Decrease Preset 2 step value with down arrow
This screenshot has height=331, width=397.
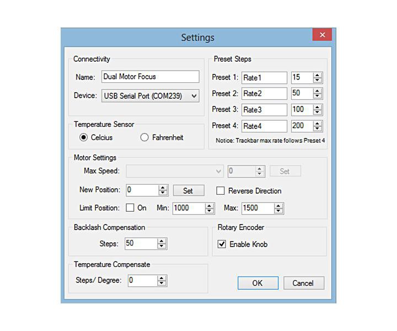click(x=318, y=97)
